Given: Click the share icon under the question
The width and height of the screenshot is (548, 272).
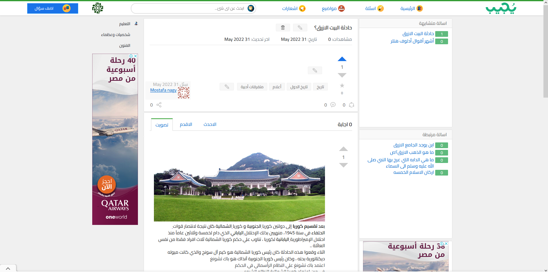Looking at the screenshot, I should (159, 105).
